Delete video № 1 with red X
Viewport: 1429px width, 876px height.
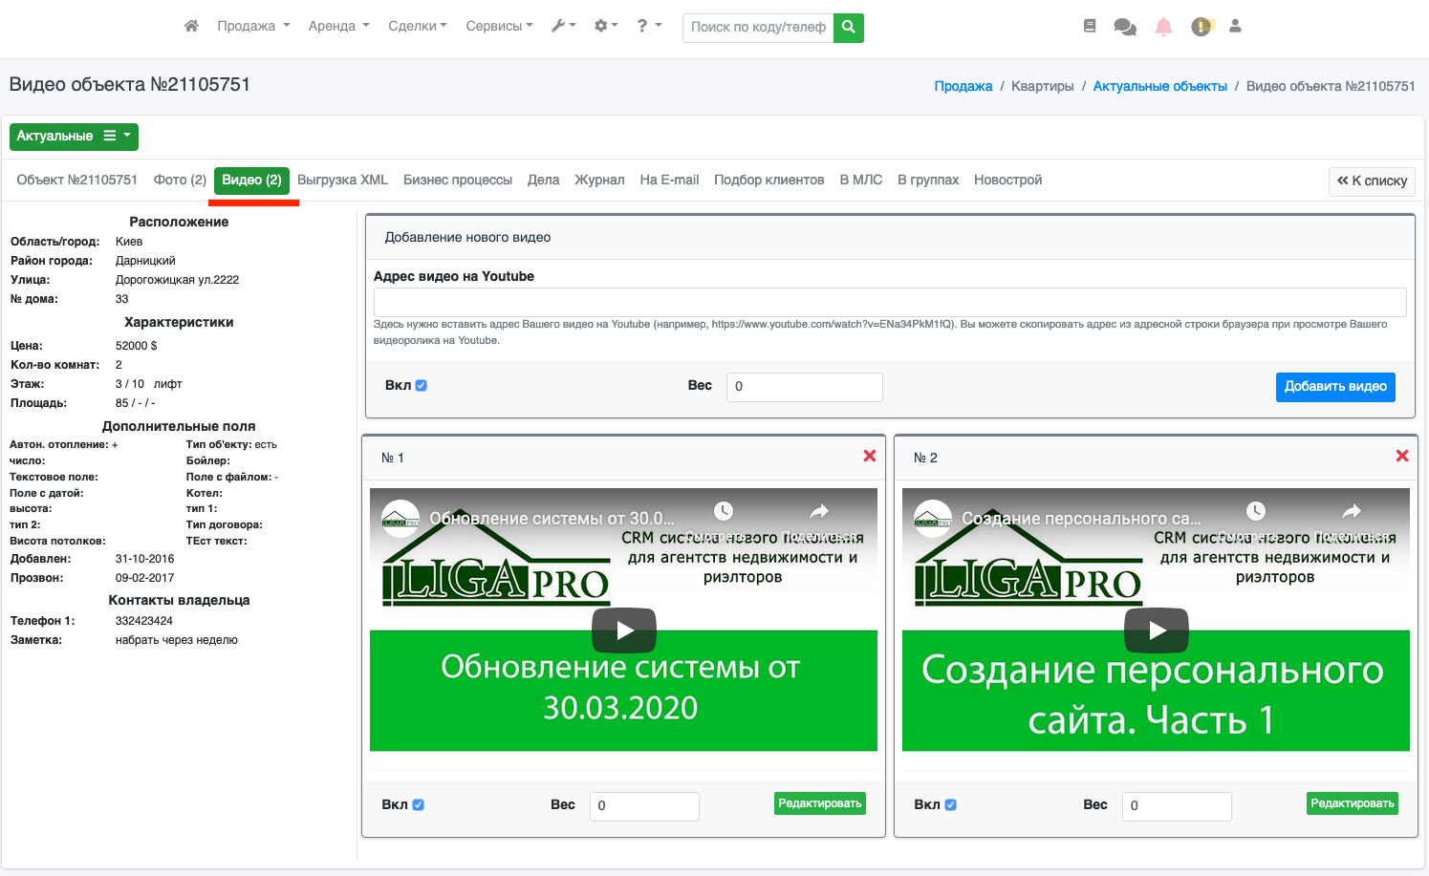(x=870, y=456)
